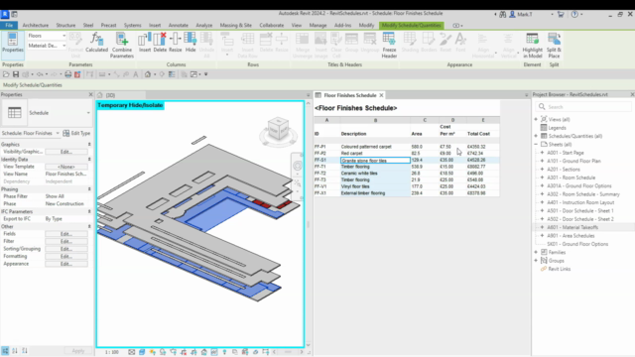This screenshot has width=635, height=357.
Task: Collapse the Phasing properties section
Action: pos(89,189)
